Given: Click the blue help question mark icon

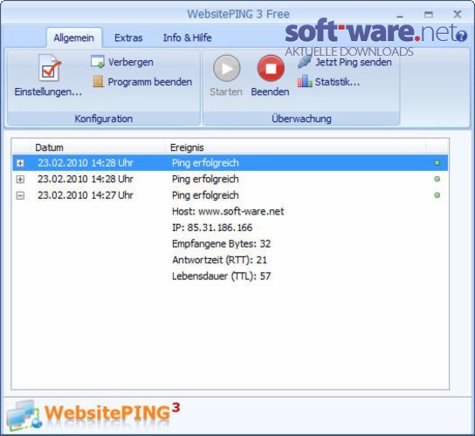Looking at the screenshot, I should pos(461,36).
